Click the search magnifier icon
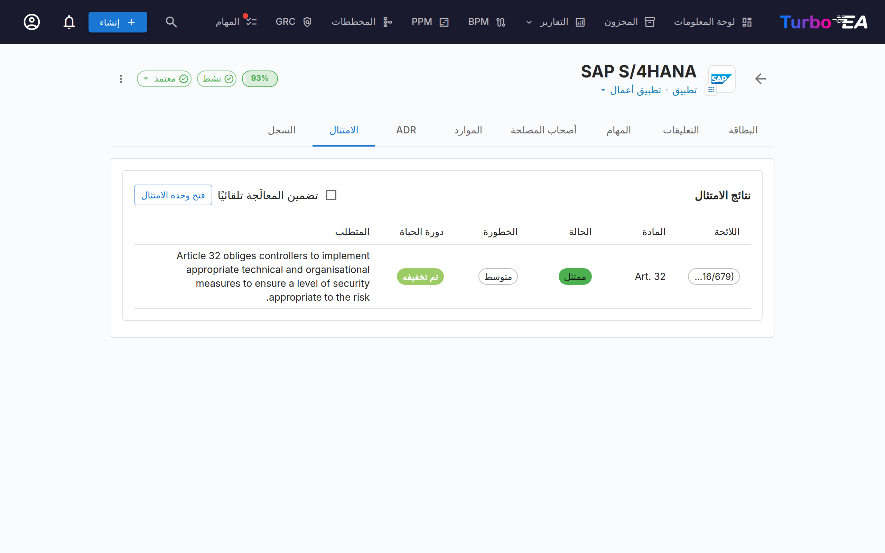 click(x=171, y=22)
